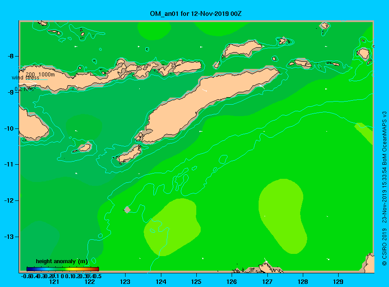Click longitude axis label 126
The image size is (389, 287).
click(x=232, y=282)
